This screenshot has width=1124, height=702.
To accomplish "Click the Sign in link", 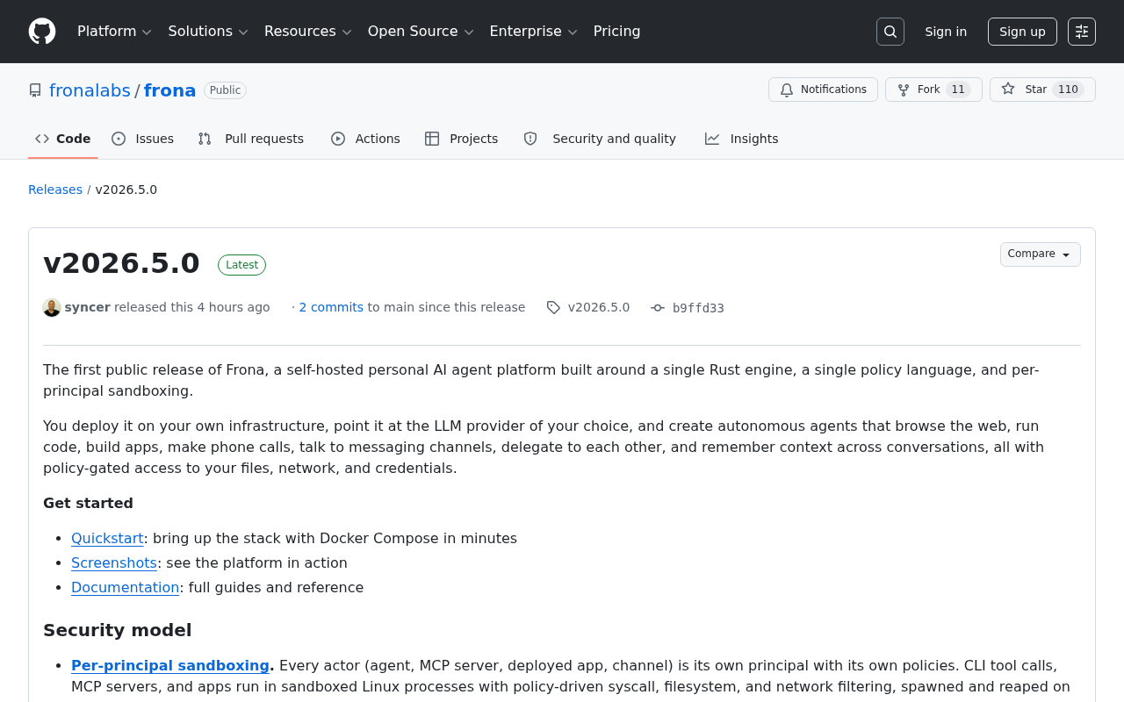I will 946,32.
